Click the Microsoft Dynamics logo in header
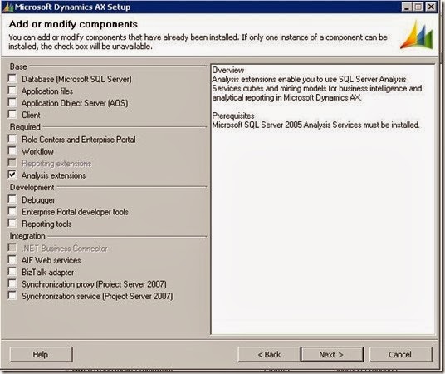 pos(417,35)
